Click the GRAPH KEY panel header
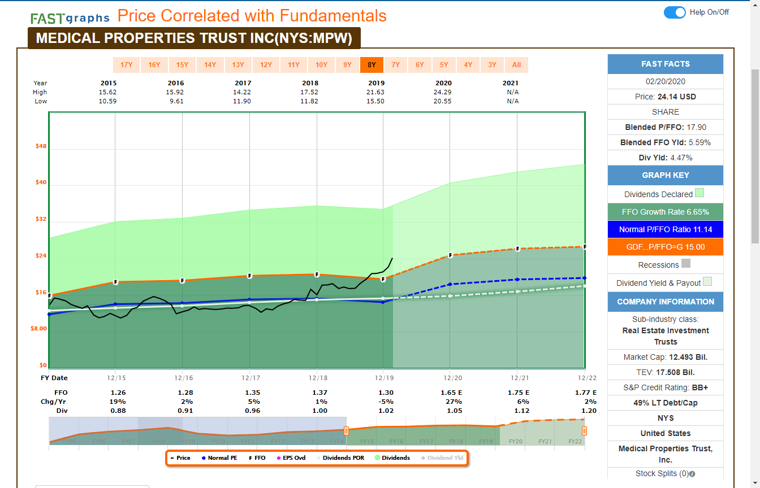Screen dimensions: 760x488 coord(666,175)
